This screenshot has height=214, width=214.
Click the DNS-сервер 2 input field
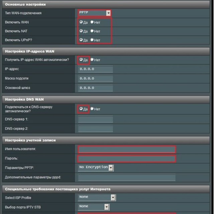(x=95, y=128)
